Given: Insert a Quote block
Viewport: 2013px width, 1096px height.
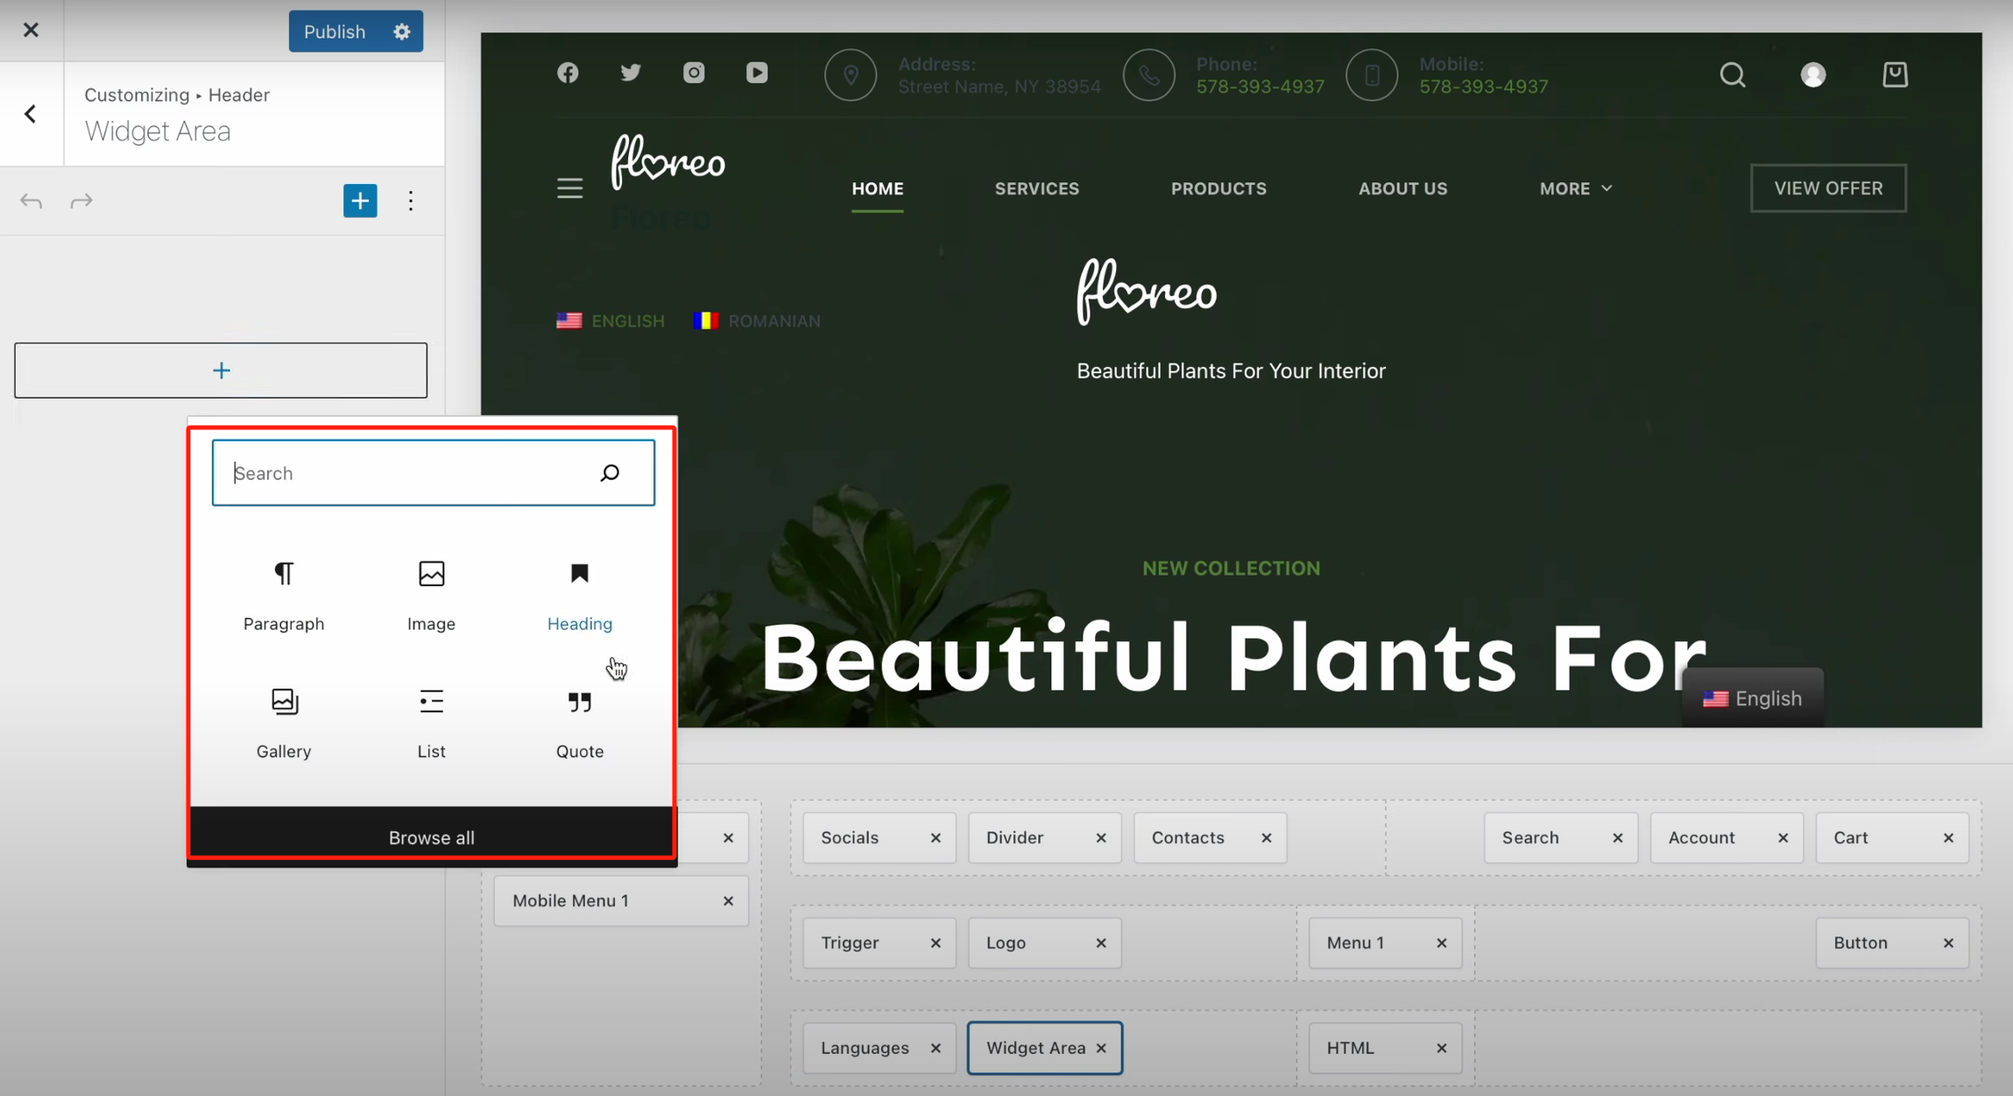Looking at the screenshot, I should pos(579,723).
